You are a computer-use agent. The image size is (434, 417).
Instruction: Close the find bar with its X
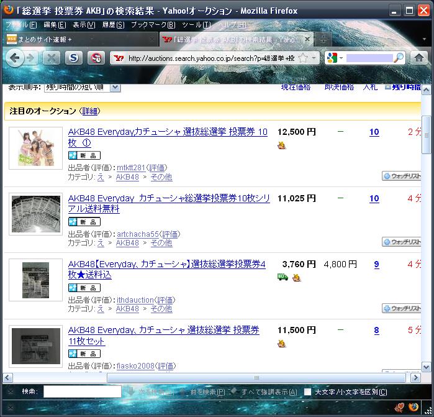click(11, 392)
